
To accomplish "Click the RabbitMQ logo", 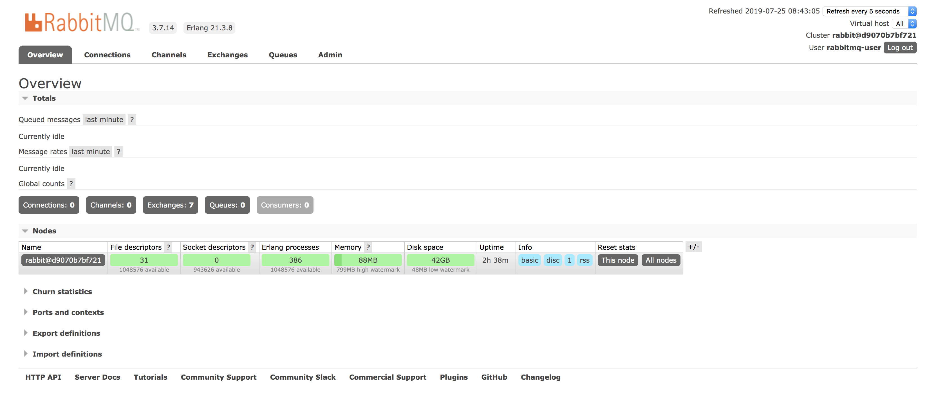I will click(x=82, y=23).
